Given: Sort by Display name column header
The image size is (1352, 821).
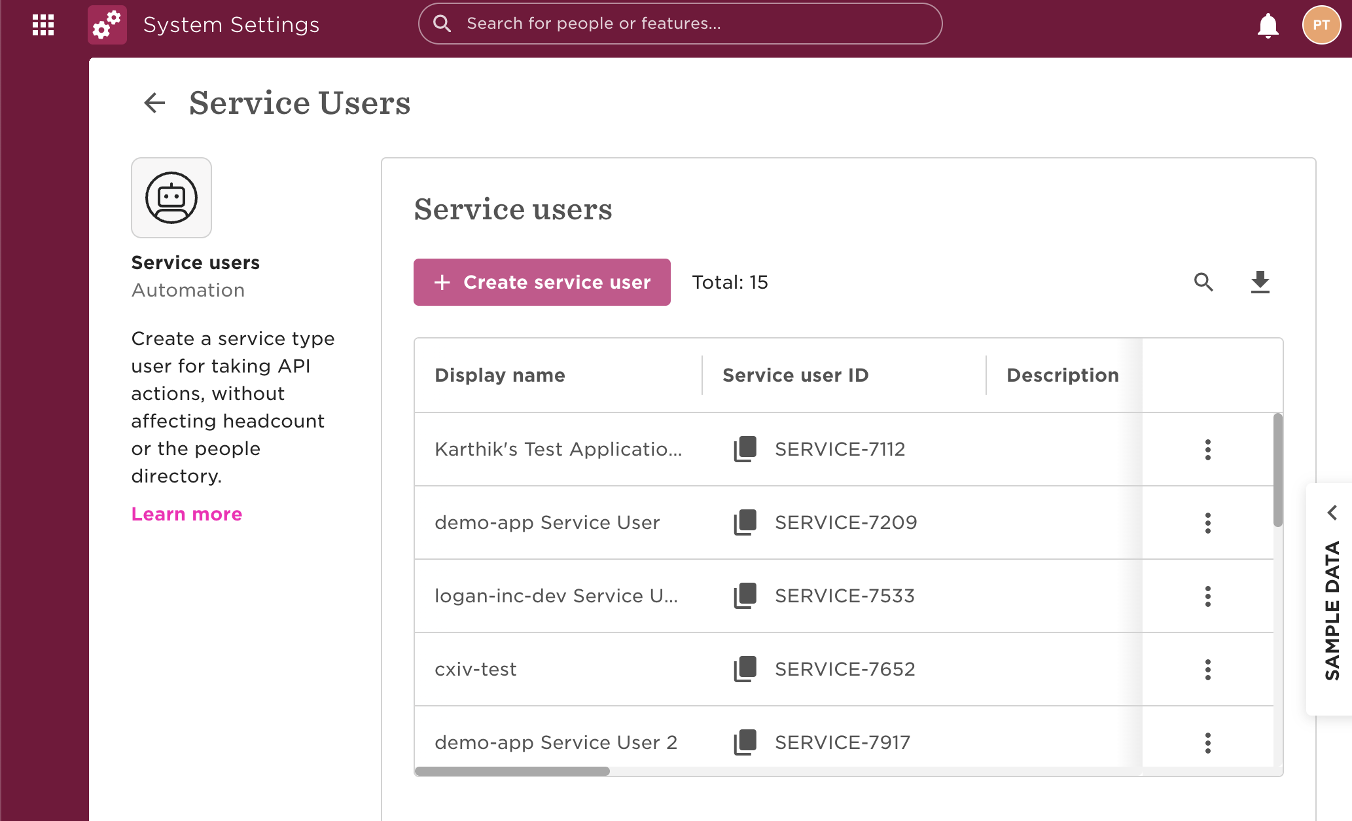Looking at the screenshot, I should coord(500,375).
